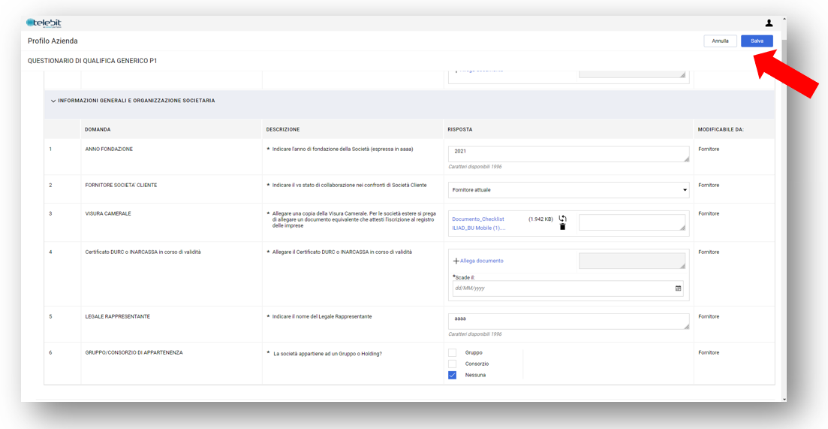Click the Scade il date field
This screenshot has width=828, height=429.
pos(563,289)
